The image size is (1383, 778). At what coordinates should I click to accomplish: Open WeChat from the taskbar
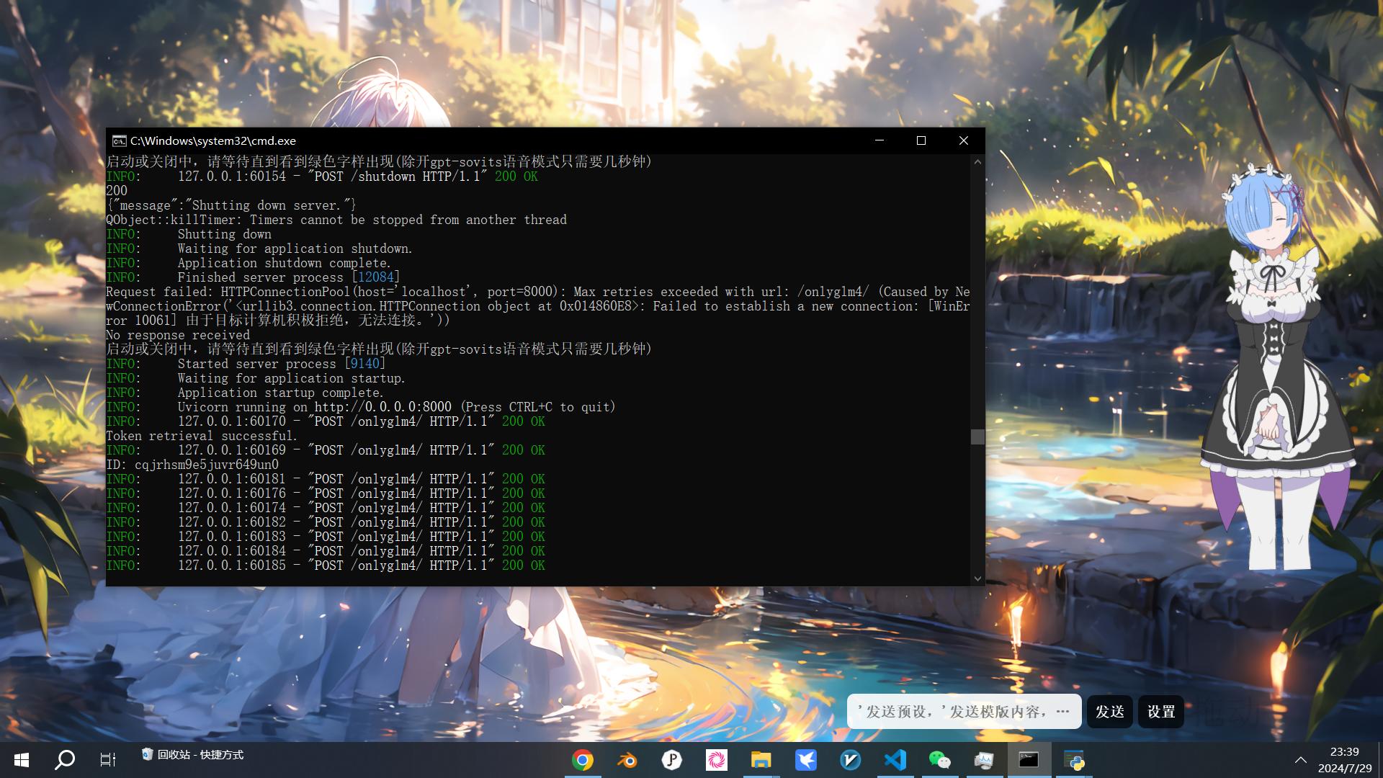coord(940,760)
